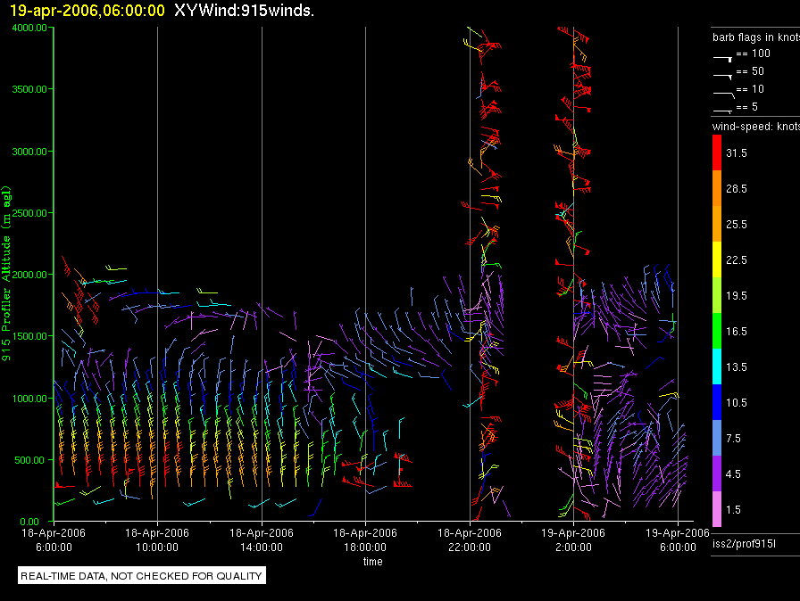The height and width of the screenshot is (601, 800).
Task: Click the real-time data quality notice
Action: coord(141,576)
